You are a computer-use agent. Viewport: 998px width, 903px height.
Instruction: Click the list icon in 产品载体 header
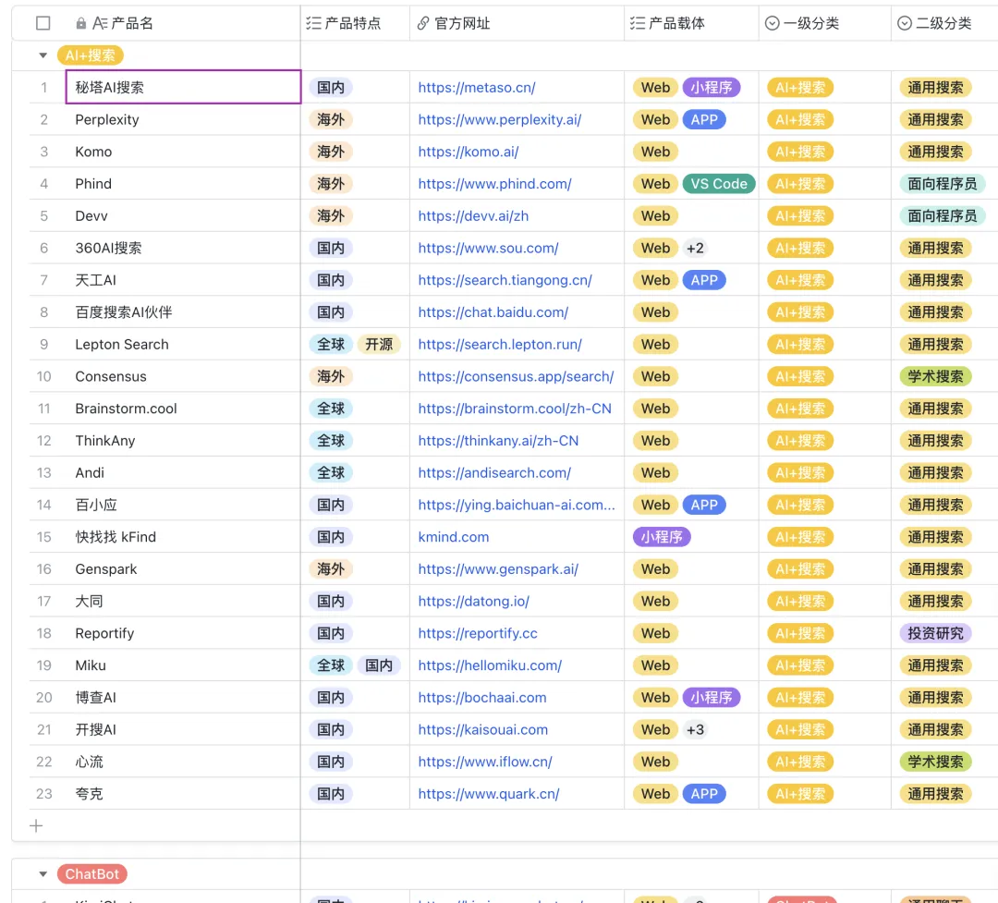[x=637, y=23]
